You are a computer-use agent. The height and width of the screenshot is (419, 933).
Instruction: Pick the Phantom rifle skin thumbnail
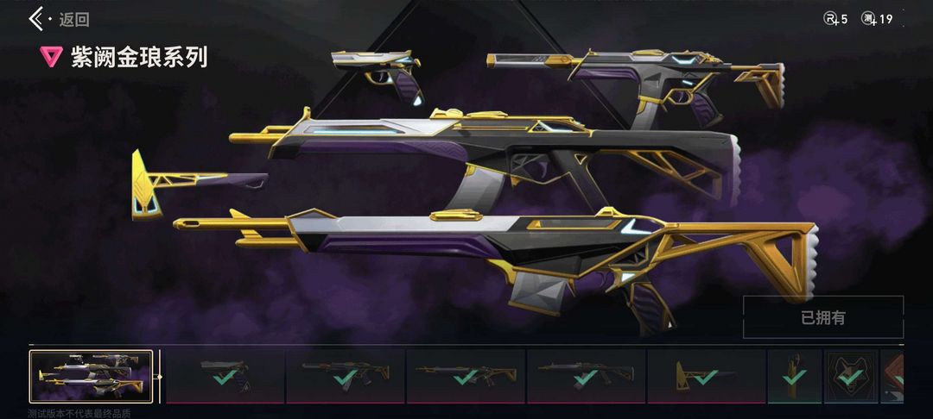coord(586,376)
